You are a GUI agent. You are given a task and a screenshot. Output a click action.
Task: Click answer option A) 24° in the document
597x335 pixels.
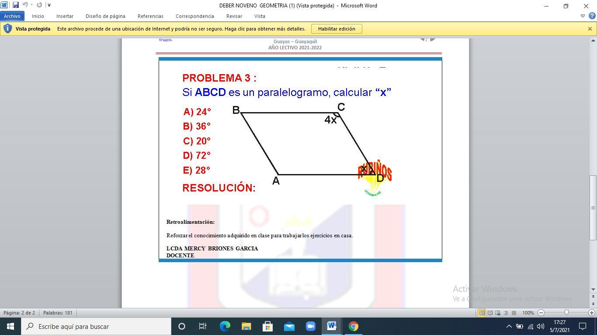197,112
